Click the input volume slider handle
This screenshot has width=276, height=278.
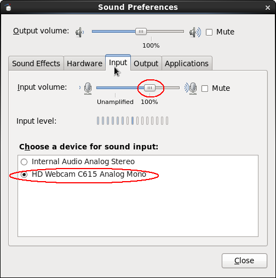point(150,88)
